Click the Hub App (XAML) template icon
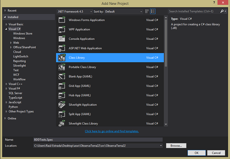 click(62, 95)
